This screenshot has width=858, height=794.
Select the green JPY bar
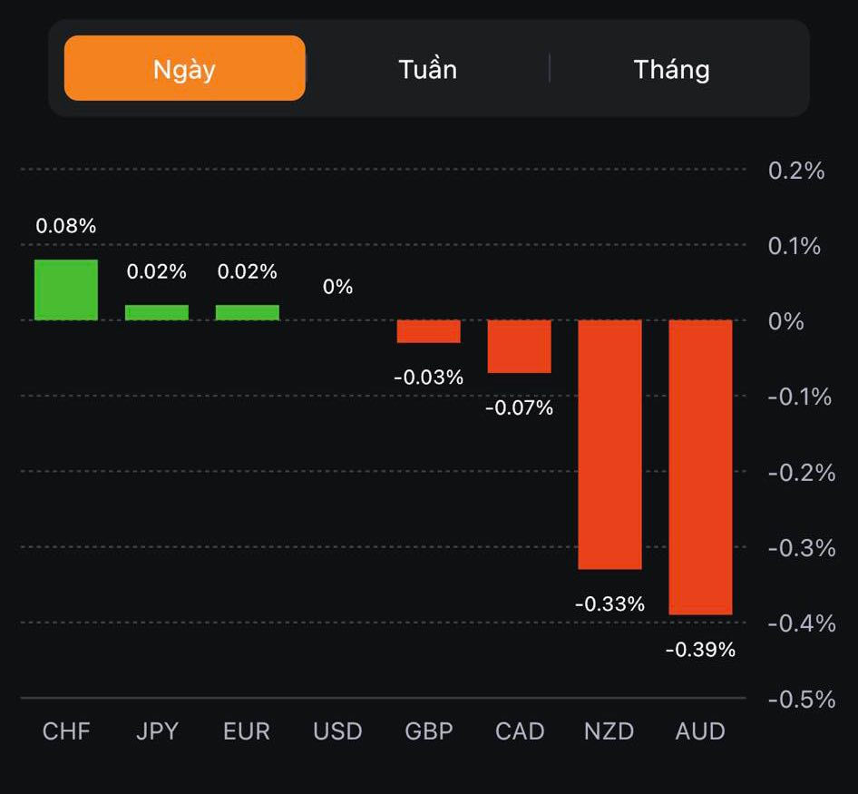tap(157, 312)
